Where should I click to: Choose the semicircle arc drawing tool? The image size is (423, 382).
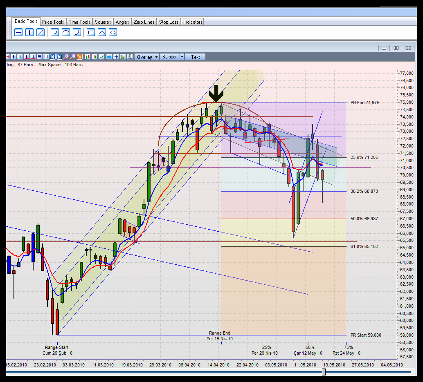click(66, 33)
